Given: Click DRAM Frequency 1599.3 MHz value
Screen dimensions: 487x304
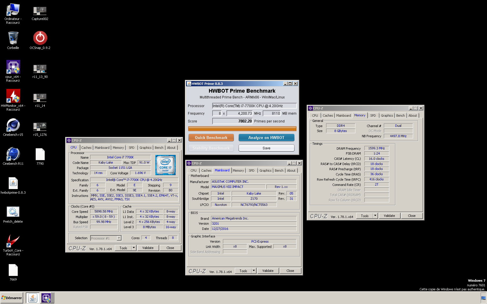Looking at the screenshot, I should 377,148.
